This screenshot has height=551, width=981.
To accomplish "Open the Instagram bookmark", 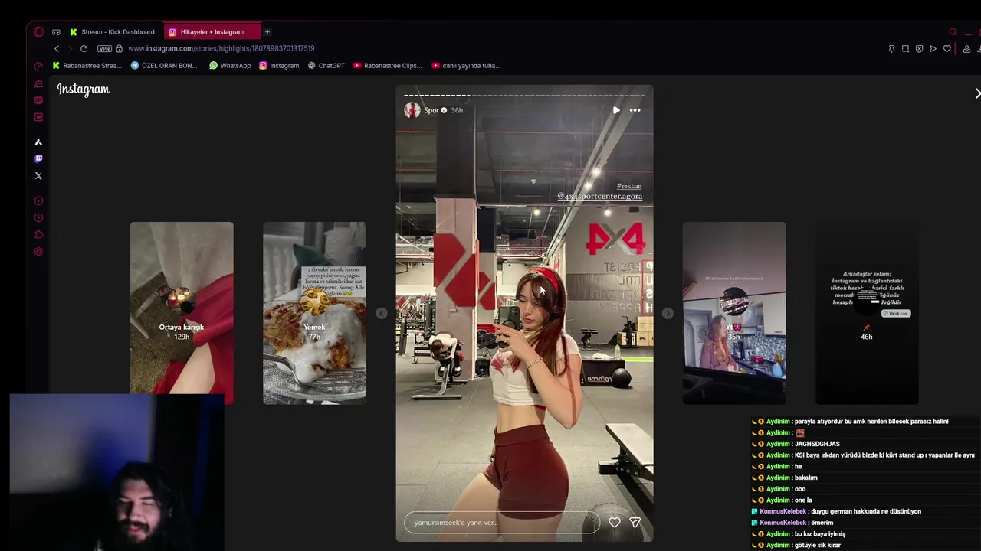I will coord(279,66).
